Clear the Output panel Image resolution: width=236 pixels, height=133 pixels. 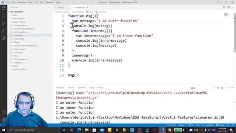218,88
